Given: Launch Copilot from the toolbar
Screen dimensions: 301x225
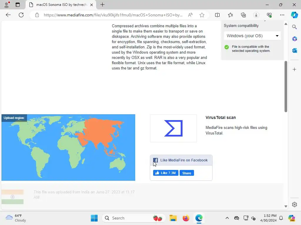Looking at the screenshot, I should (294, 15).
